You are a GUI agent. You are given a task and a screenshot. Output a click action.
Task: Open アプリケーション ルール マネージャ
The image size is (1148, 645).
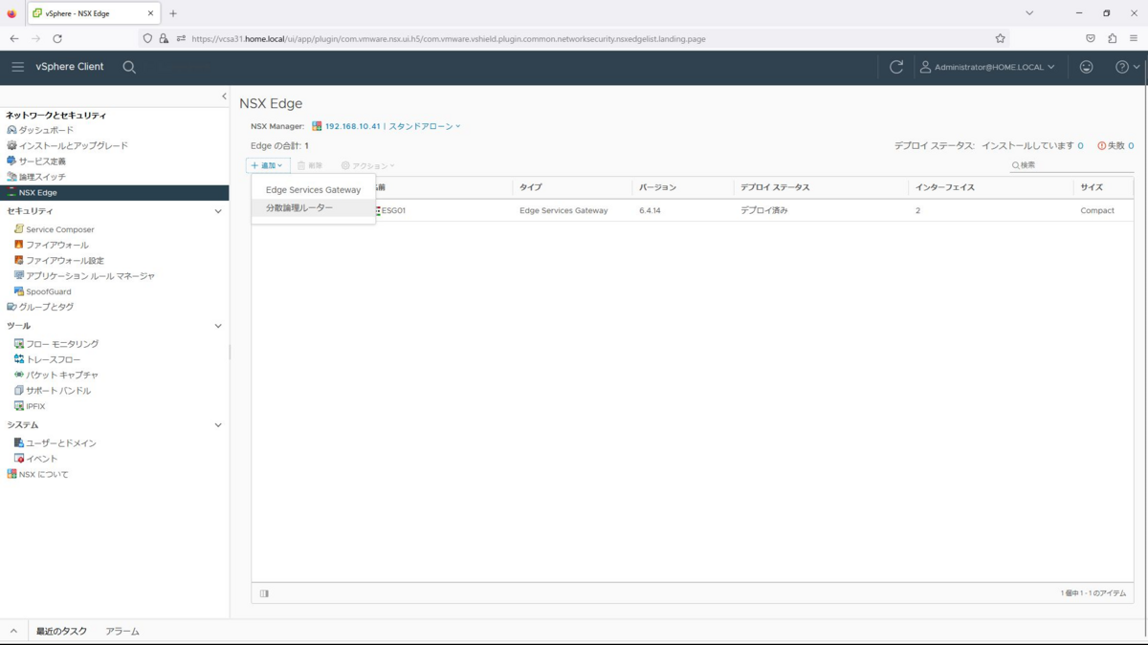(90, 276)
